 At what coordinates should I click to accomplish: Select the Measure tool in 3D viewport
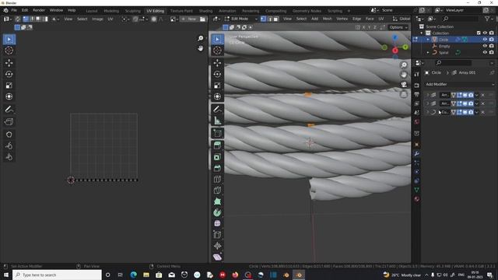[x=217, y=121]
